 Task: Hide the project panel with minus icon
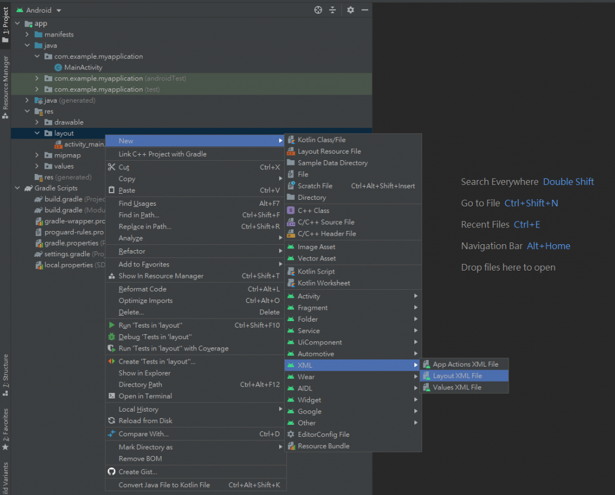(365, 10)
